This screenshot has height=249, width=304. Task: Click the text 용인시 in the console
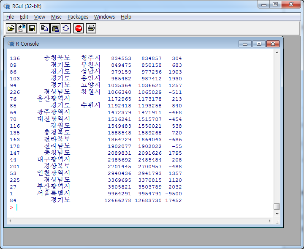click(90, 78)
